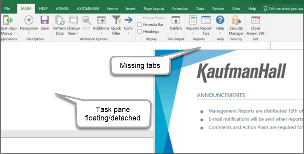Enable the Formula Bar checkbox
304x154 pixels.
click(x=139, y=25)
